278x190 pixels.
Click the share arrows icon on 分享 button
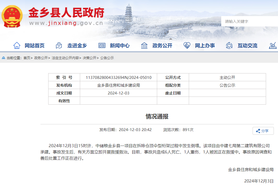tap(259, 131)
